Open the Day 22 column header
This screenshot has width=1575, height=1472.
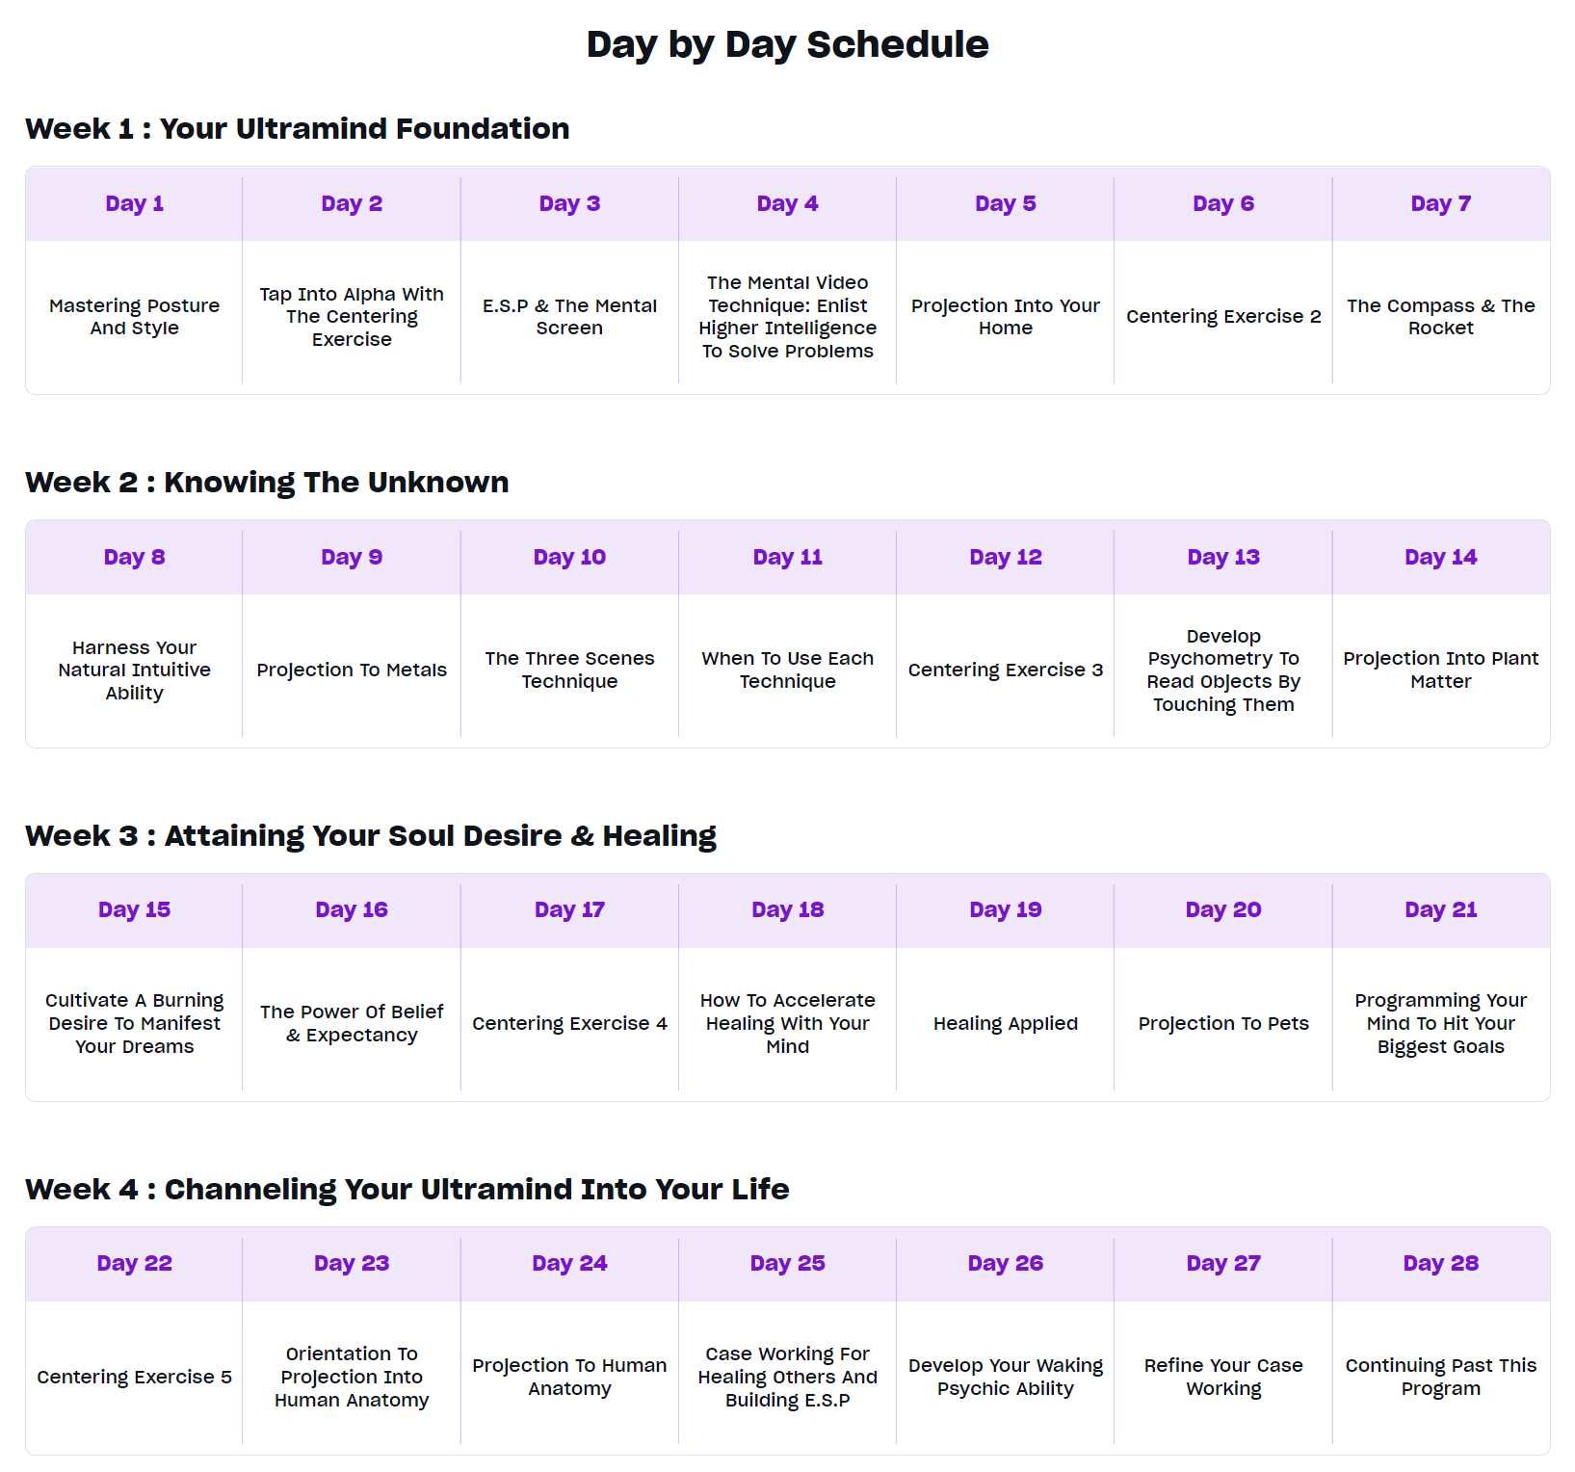pos(134,1263)
